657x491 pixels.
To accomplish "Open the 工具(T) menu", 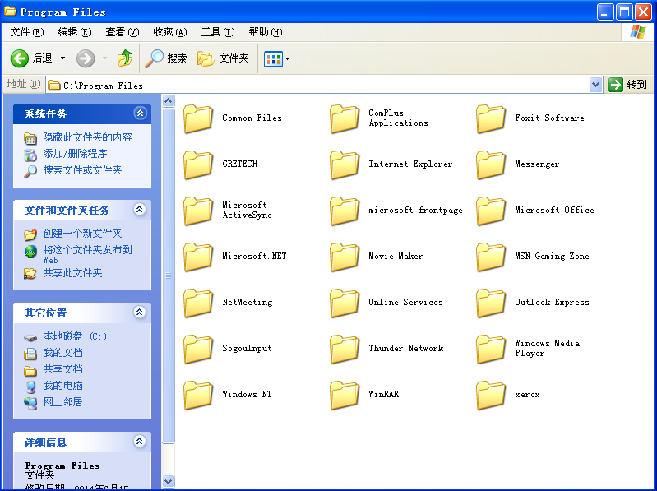I will tap(217, 32).
